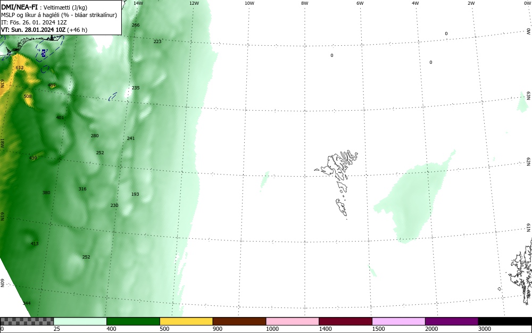Click the 18W label on map edge
This screenshot has width=532, height=333.
tap(2, 143)
